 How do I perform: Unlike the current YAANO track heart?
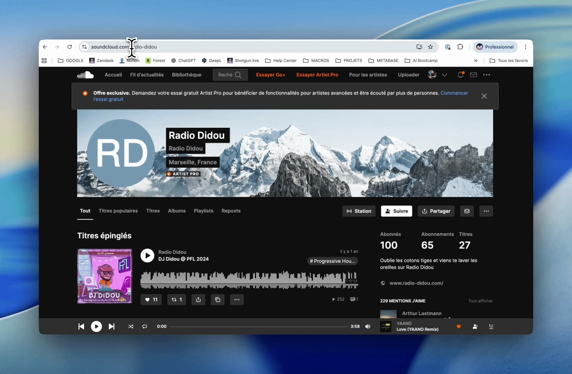click(x=459, y=327)
